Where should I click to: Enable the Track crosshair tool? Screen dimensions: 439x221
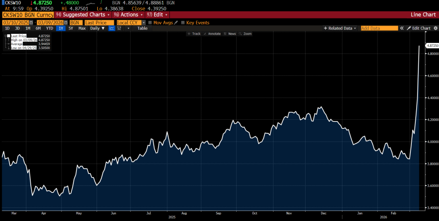click(194, 34)
